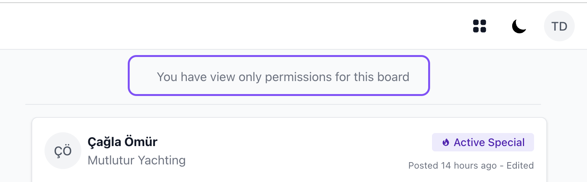Click the horizontal divider below the banner
Screen dimensions: 587x182
283,104
